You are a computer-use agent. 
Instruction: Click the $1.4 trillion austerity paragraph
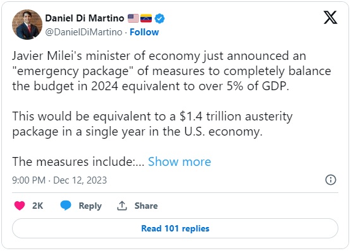(152, 124)
